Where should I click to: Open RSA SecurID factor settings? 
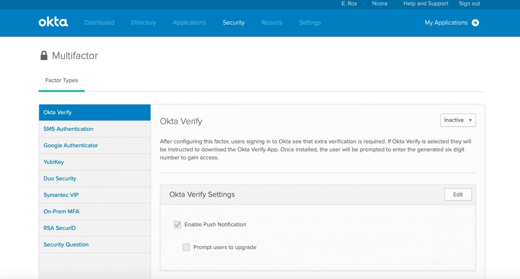pyautogui.click(x=60, y=228)
